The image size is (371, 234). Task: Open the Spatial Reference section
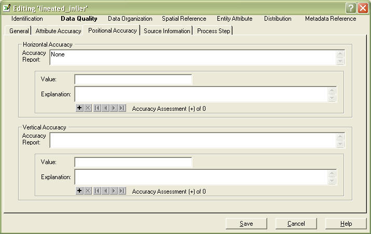point(184,19)
